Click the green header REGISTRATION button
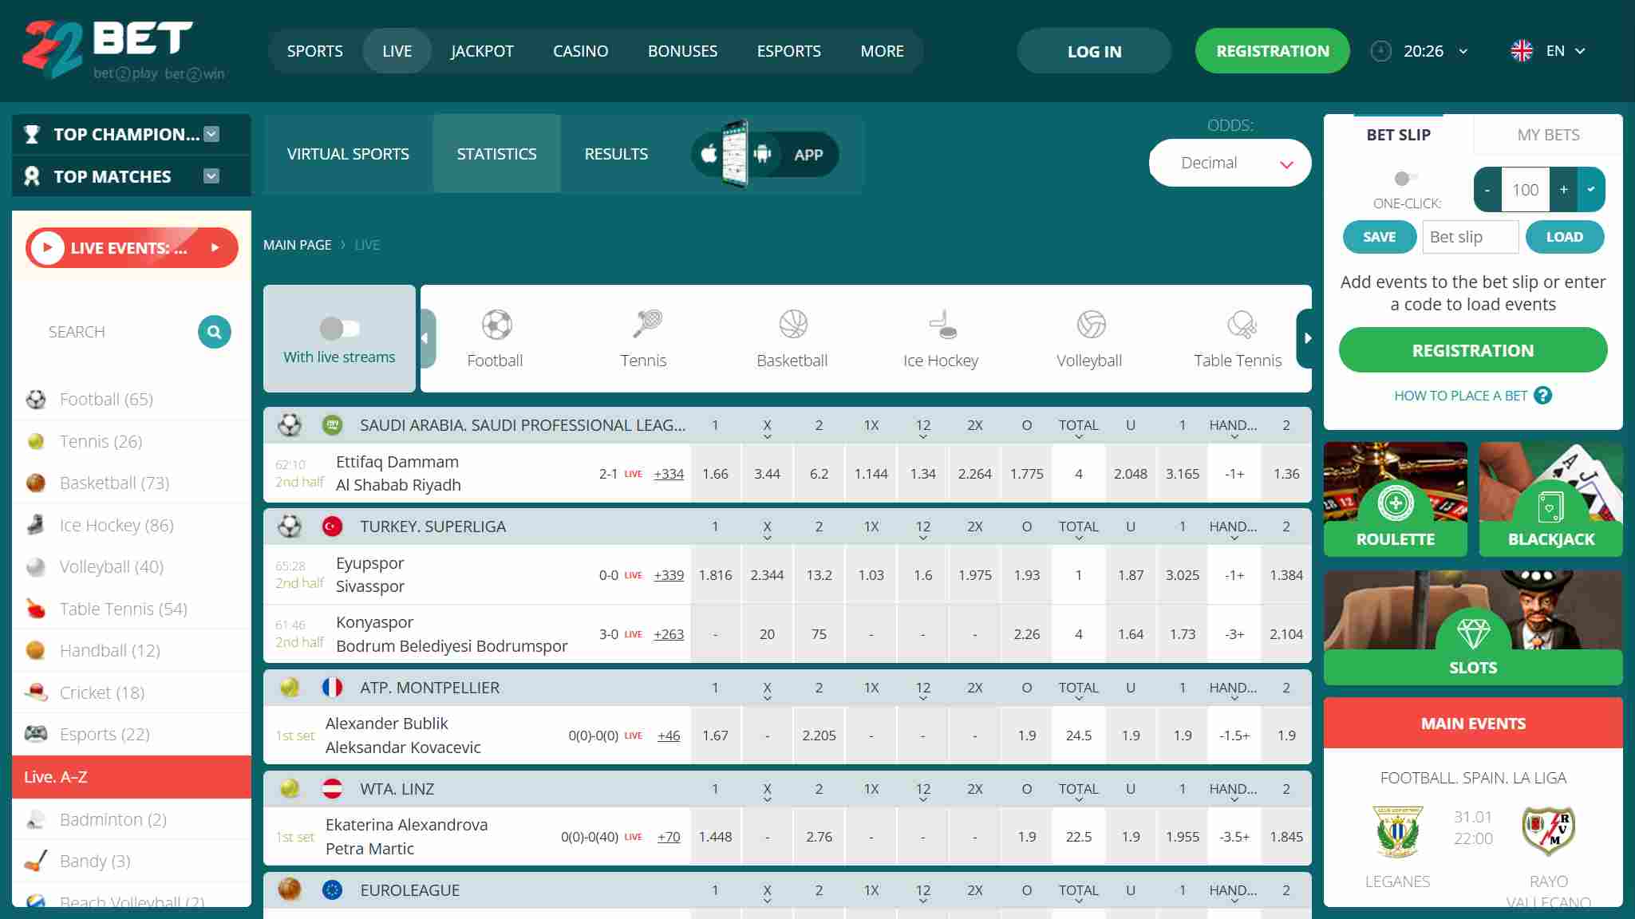This screenshot has width=1635, height=919. (x=1272, y=51)
